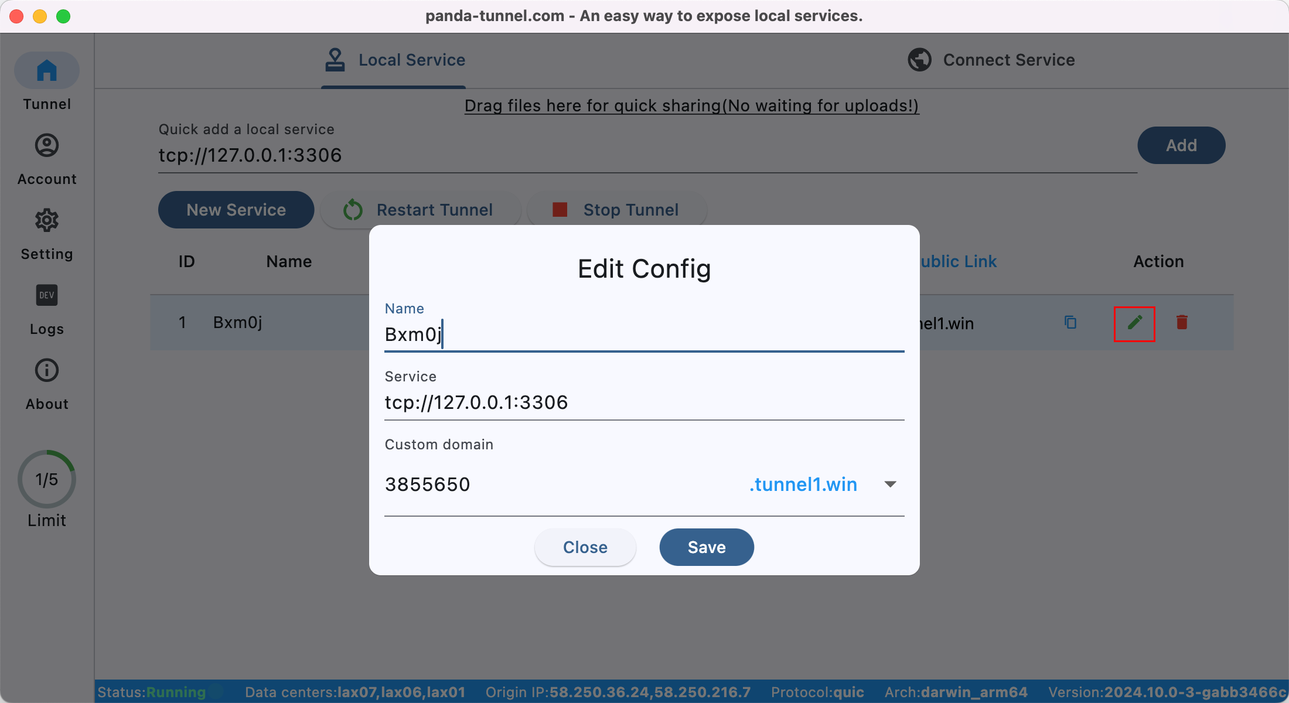Click the Settings gear sidebar icon
The image size is (1289, 703).
46,223
